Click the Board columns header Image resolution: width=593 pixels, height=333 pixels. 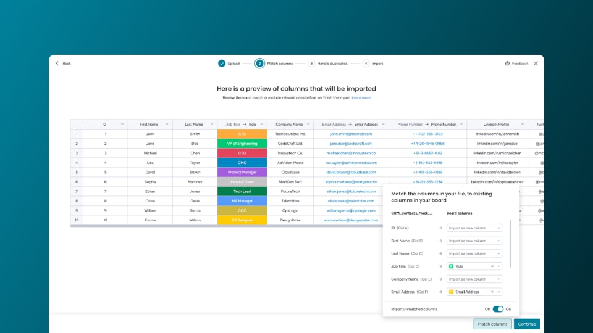tap(459, 213)
